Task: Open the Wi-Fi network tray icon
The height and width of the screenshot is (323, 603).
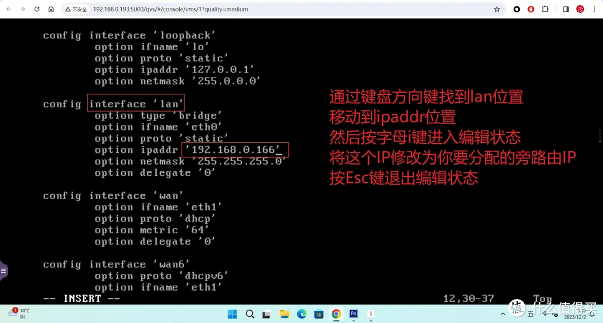Action: pos(544,314)
